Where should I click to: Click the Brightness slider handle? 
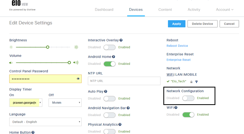(48, 47)
